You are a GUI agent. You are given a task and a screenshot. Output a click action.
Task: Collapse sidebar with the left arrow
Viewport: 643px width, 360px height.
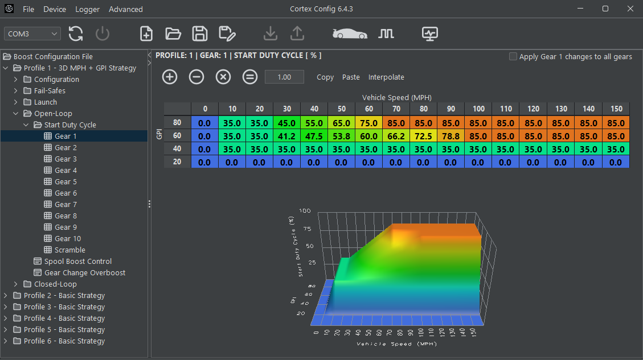pos(149,55)
